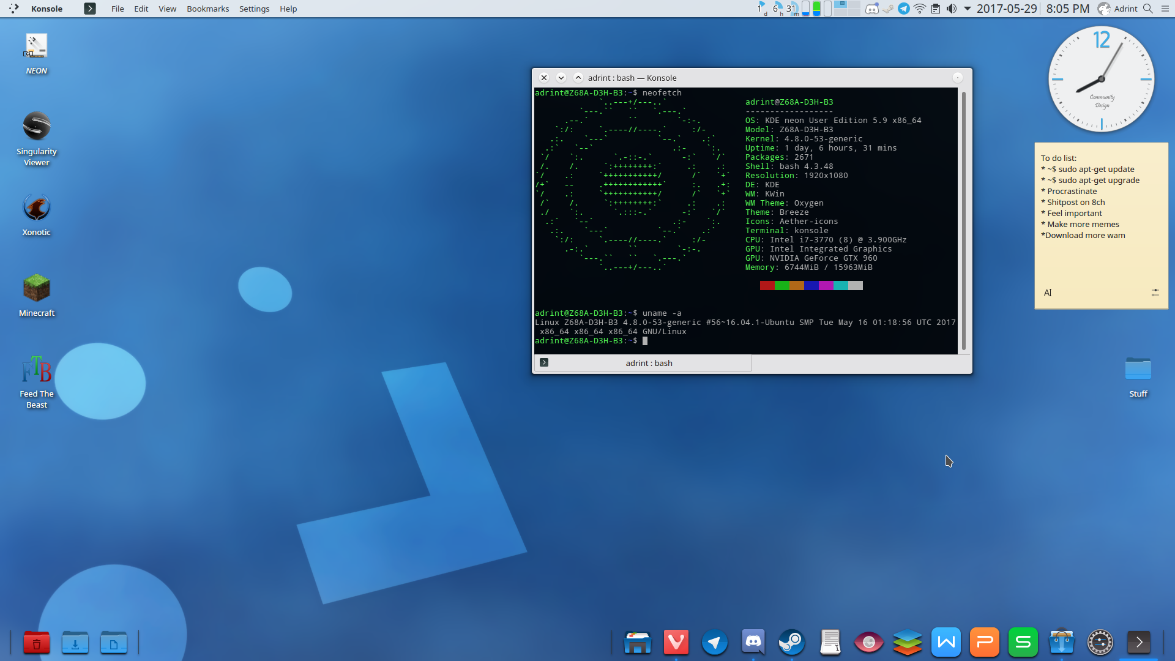Image resolution: width=1175 pixels, height=661 pixels.
Task: Open the red Trash folder in dock
Action: point(37,643)
